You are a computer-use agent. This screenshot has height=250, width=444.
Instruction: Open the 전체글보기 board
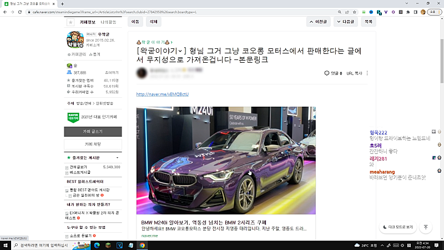[78, 167]
